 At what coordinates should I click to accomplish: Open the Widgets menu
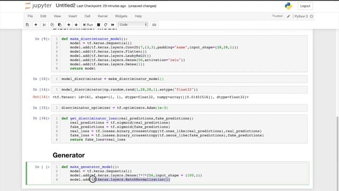pos(121,16)
